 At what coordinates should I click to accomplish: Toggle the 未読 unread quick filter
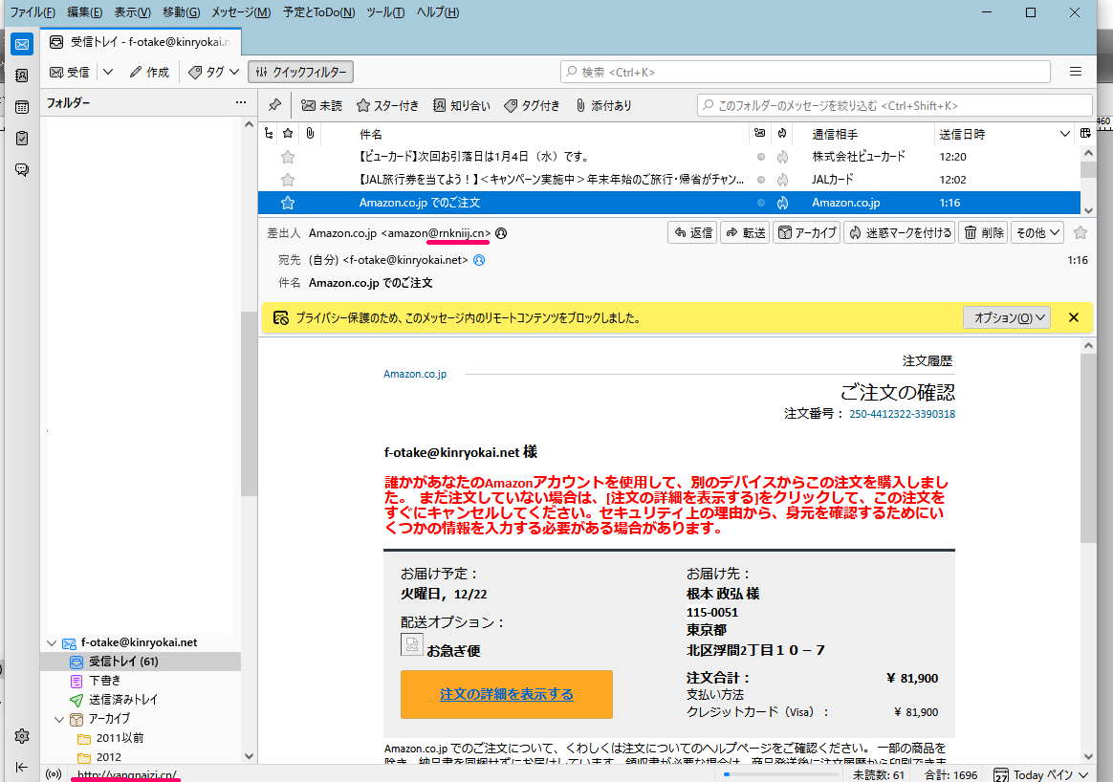[x=321, y=106]
